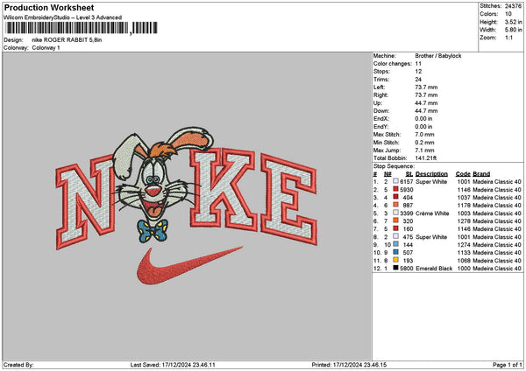The height and width of the screenshot is (371, 526).
Task: Click the design name nike ROGER RABBIT 5,8in
Action: coord(67,40)
